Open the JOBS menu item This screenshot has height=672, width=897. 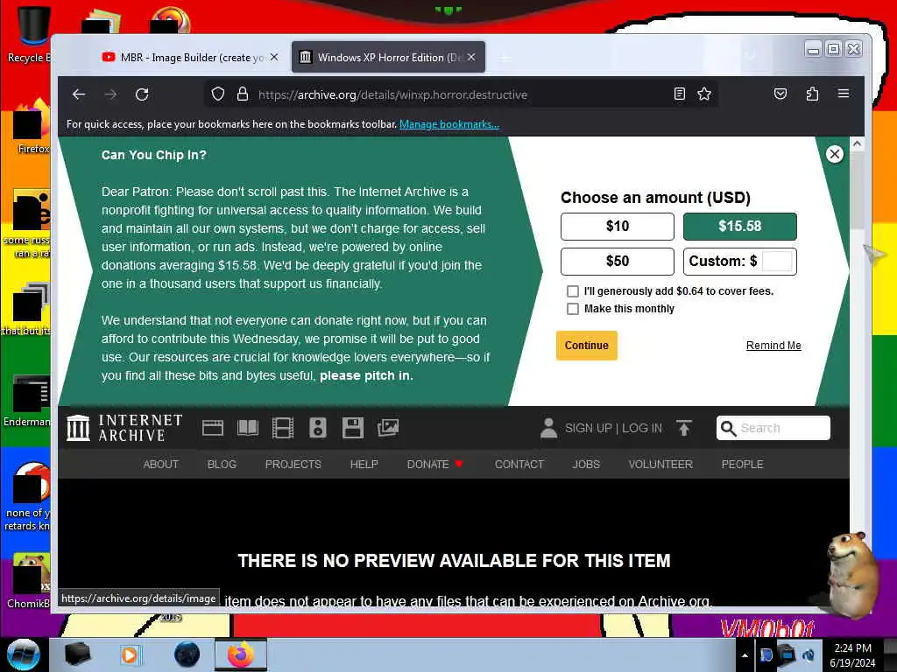(586, 464)
